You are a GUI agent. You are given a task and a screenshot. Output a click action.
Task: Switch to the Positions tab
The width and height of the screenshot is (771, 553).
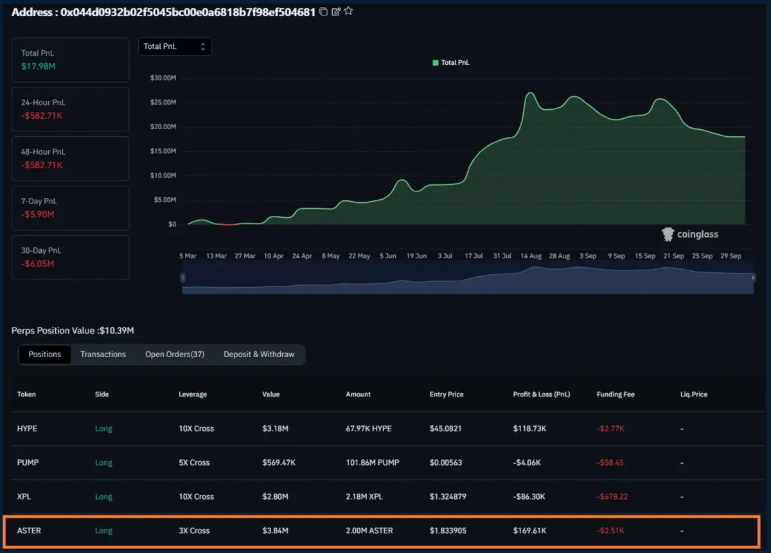tap(45, 355)
